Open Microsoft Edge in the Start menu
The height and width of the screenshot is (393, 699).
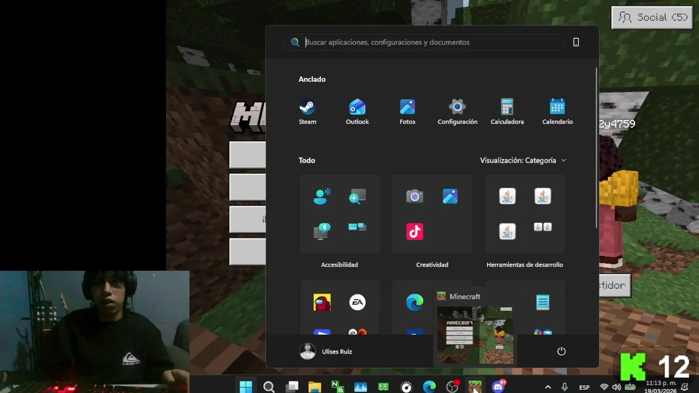coord(414,302)
